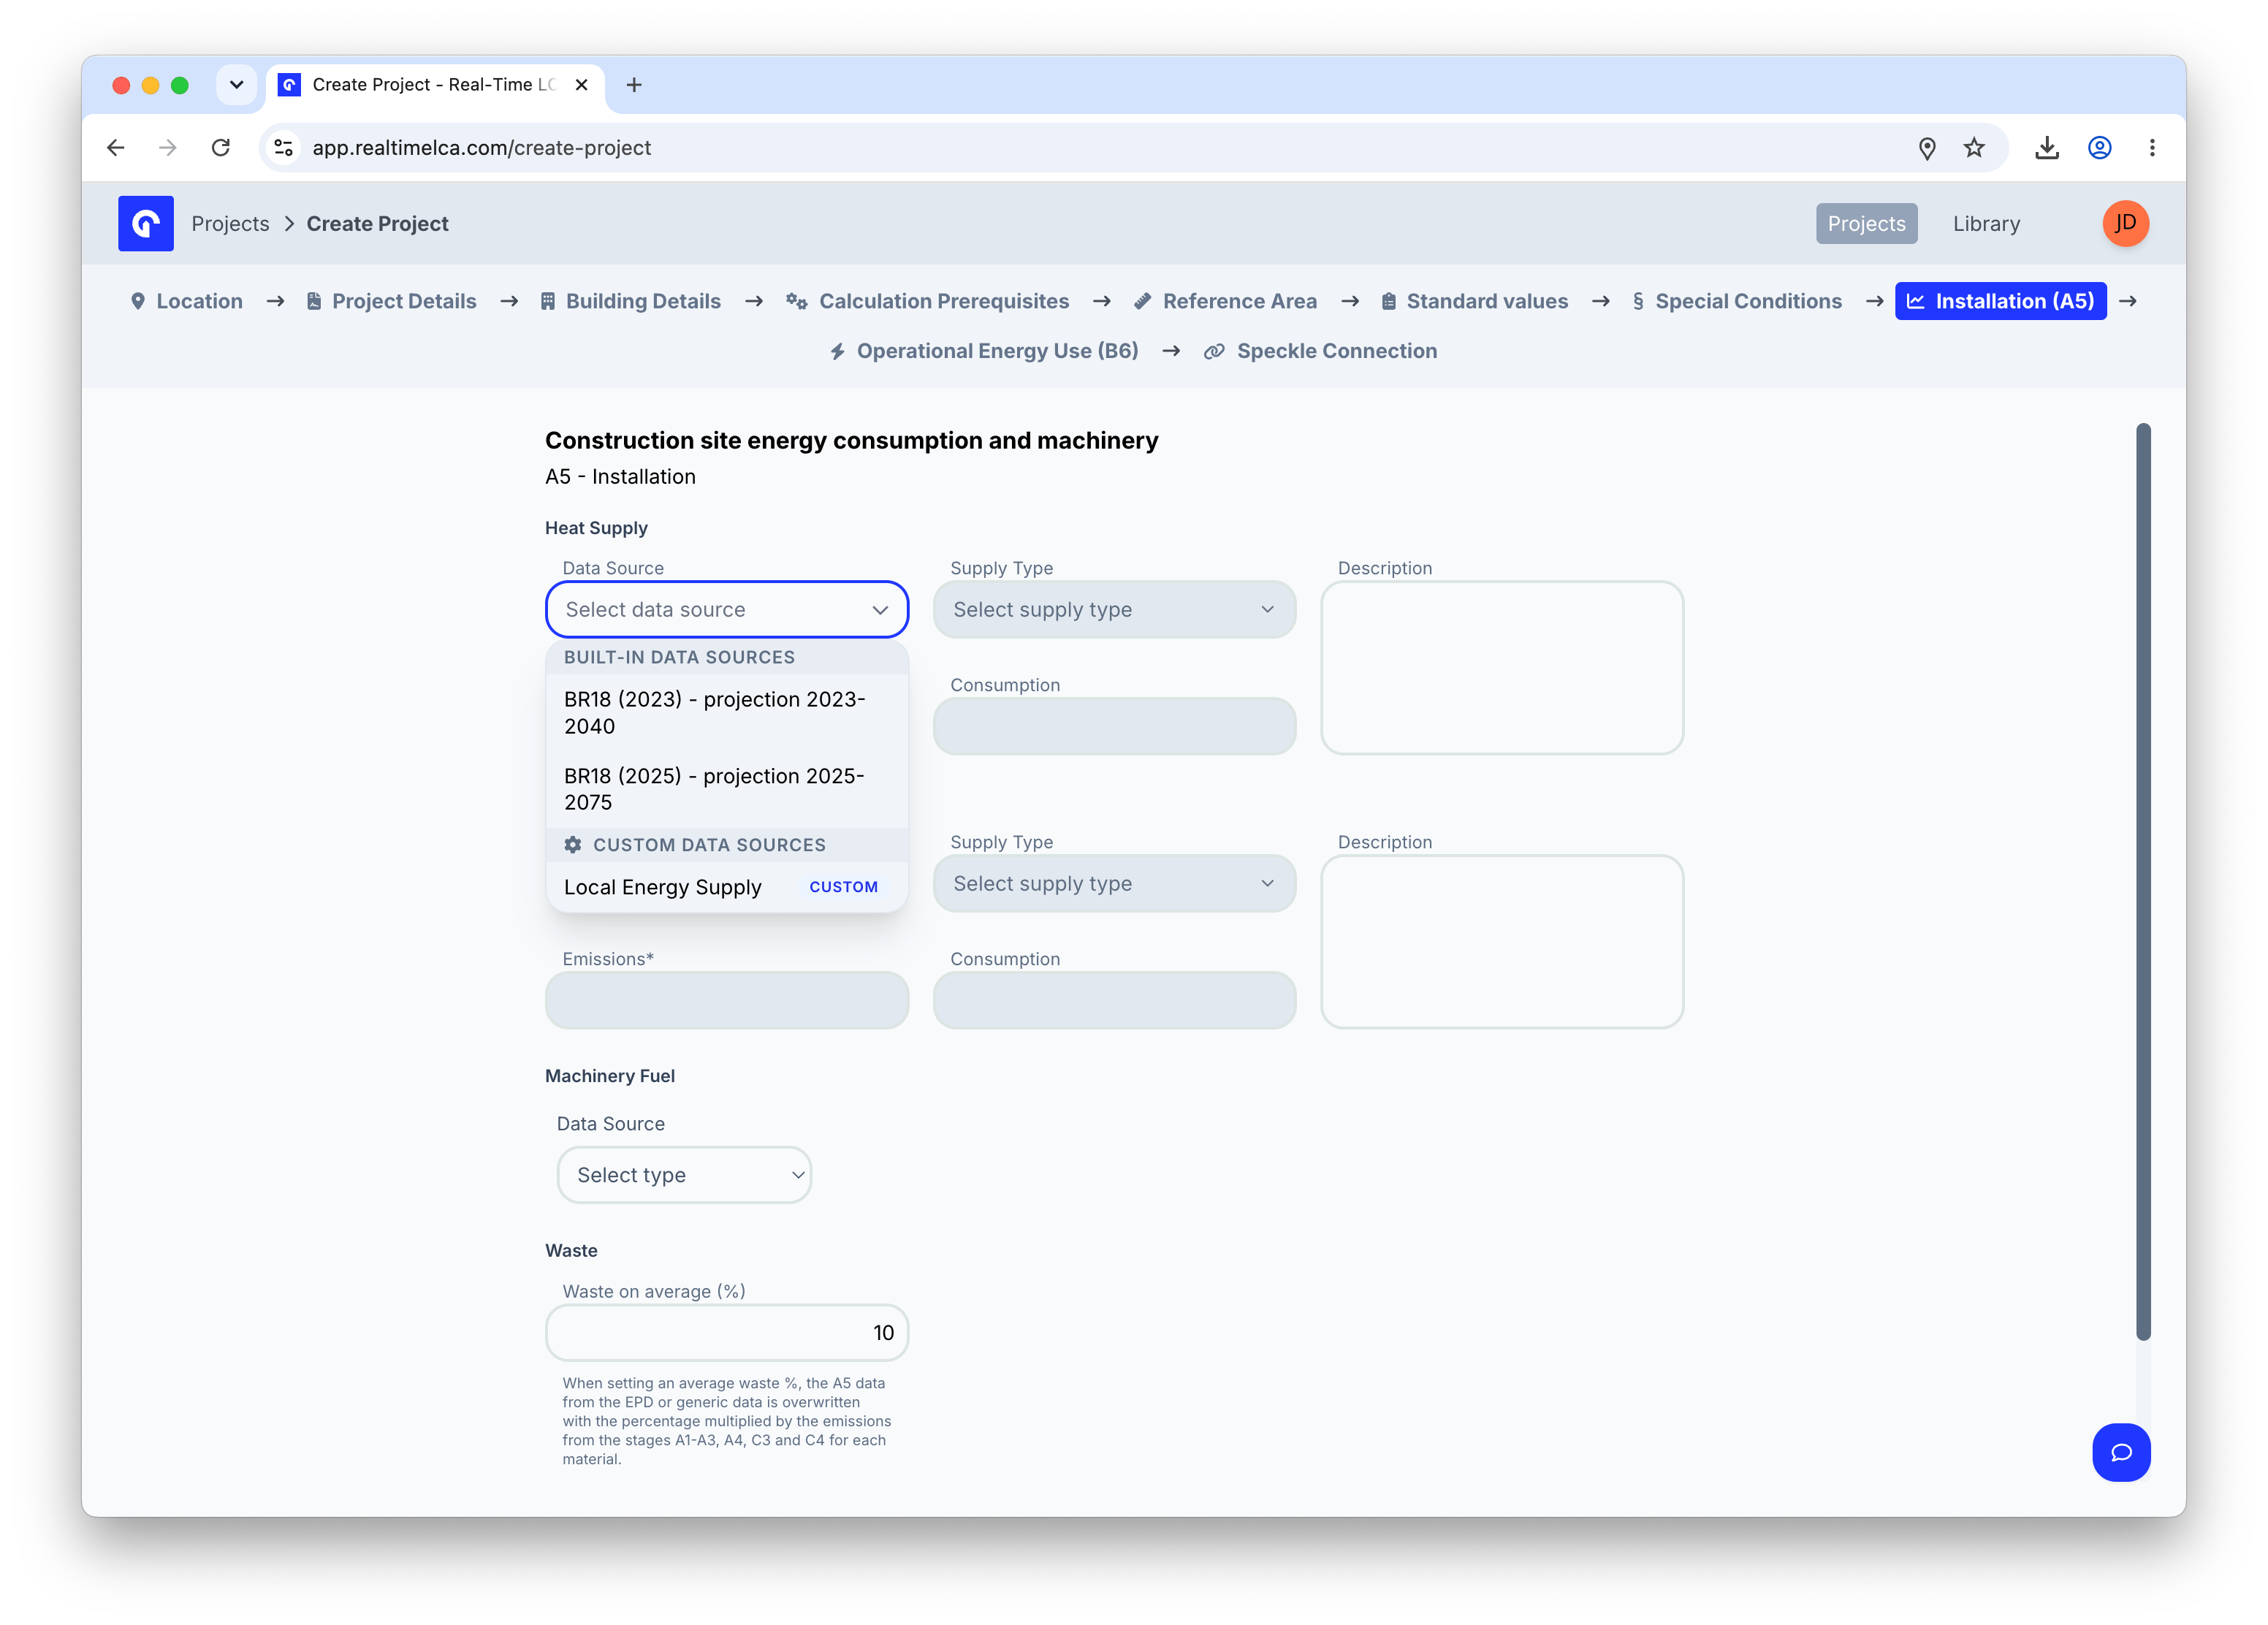2268x1625 pixels.
Task: Choose the Local Energy Supply custom source
Action: coord(727,887)
